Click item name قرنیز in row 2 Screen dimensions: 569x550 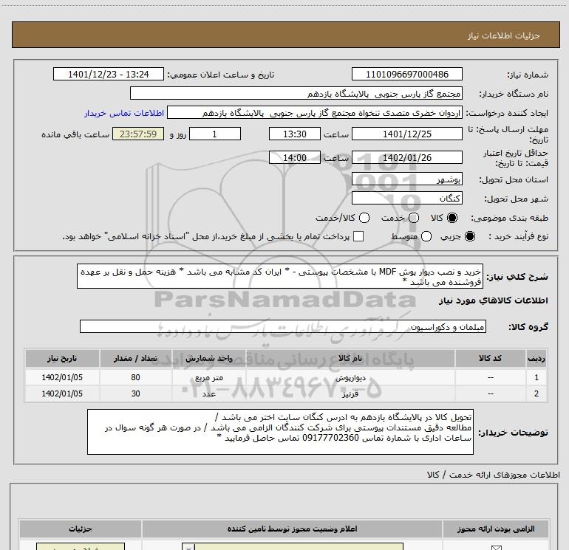pos(350,393)
